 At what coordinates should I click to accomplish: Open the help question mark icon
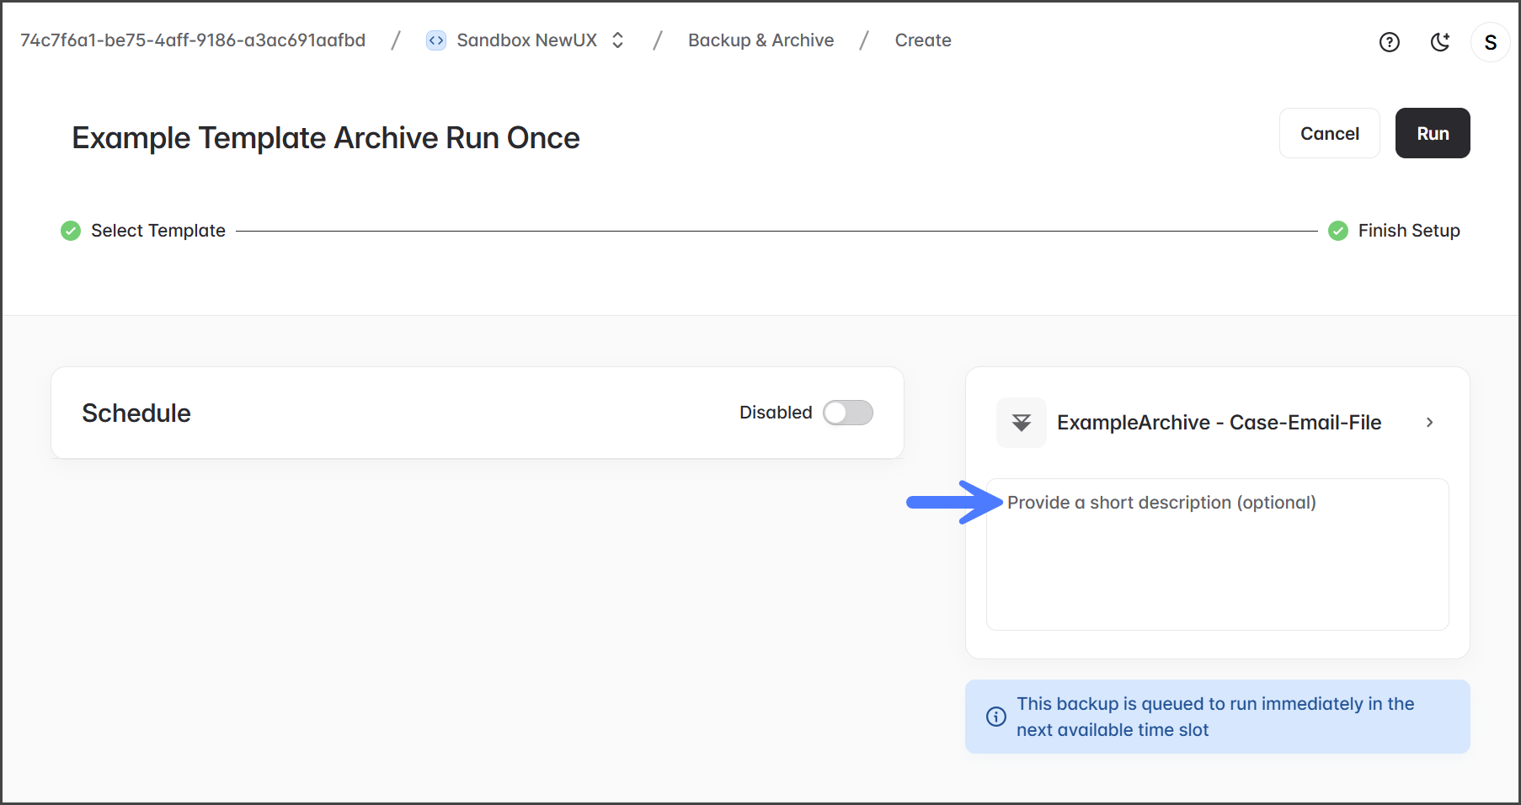coord(1389,42)
